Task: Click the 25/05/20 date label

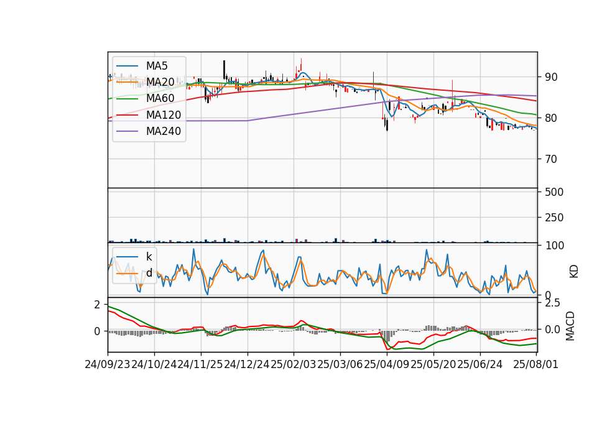Action: (433, 364)
